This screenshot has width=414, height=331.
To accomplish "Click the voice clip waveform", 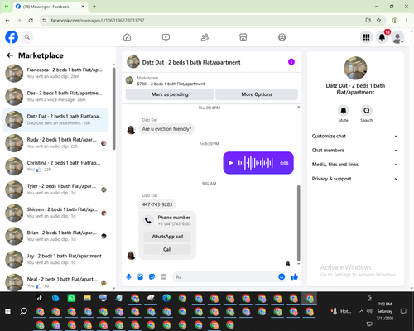I will [x=256, y=163].
